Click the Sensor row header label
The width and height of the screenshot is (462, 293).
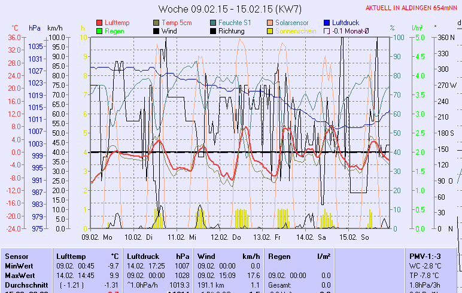17,256
